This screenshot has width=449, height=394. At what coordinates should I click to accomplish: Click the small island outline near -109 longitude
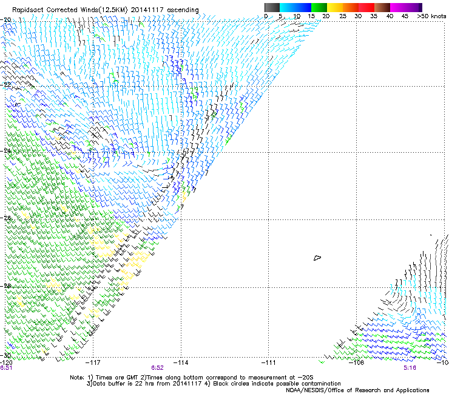[x=317, y=258]
